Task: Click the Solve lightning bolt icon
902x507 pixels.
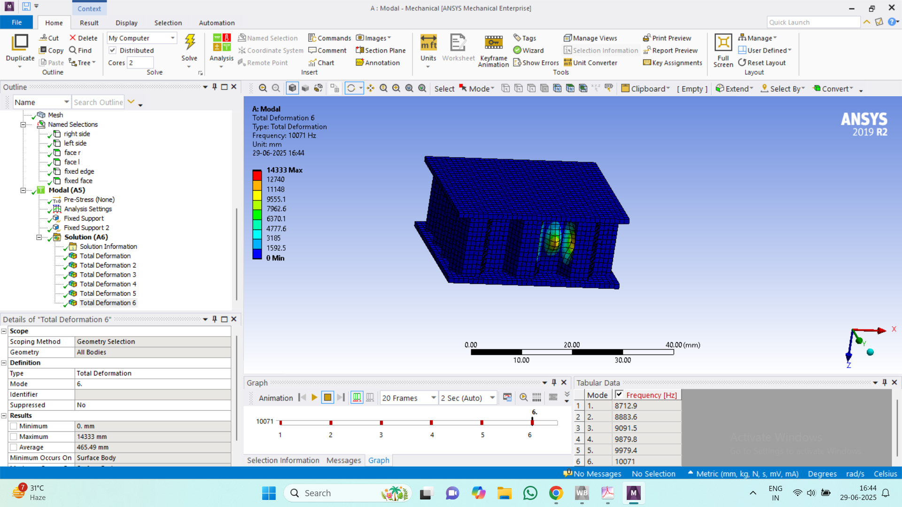Action: pos(190,42)
